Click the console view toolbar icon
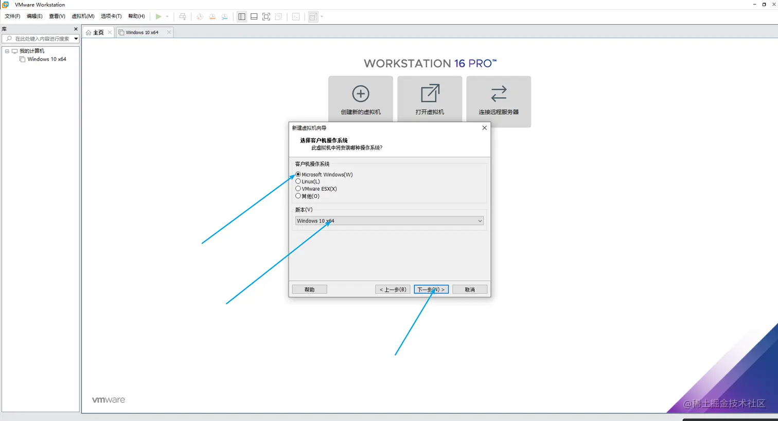Viewport: 778px width, 421px height. pyautogui.click(x=296, y=16)
